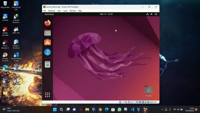Expand hidden system tray icons chevron
This screenshot has height=113, width=200.
[x=162, y=110]
